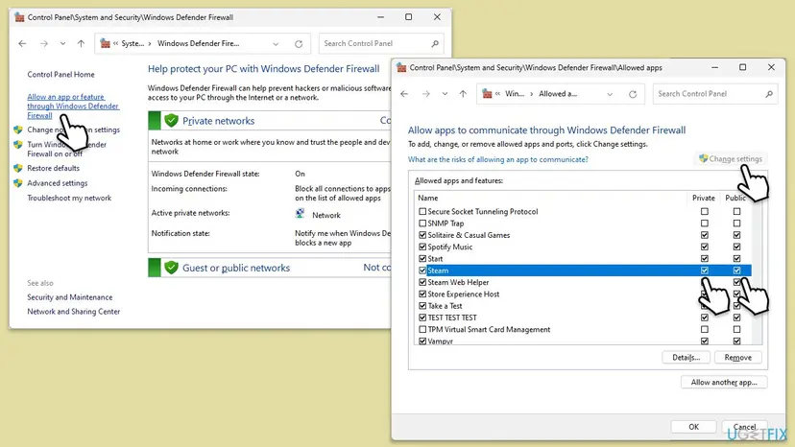Toggle Private checkbox for Steam
The width and height of the screenshot is (795, 447).
pyautogui.click(x=704, y=271)
